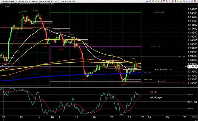Click the L4 High 1.1482 level label
Image resolution: width=198 pixels, height=121 pixels.
[159, 12]
